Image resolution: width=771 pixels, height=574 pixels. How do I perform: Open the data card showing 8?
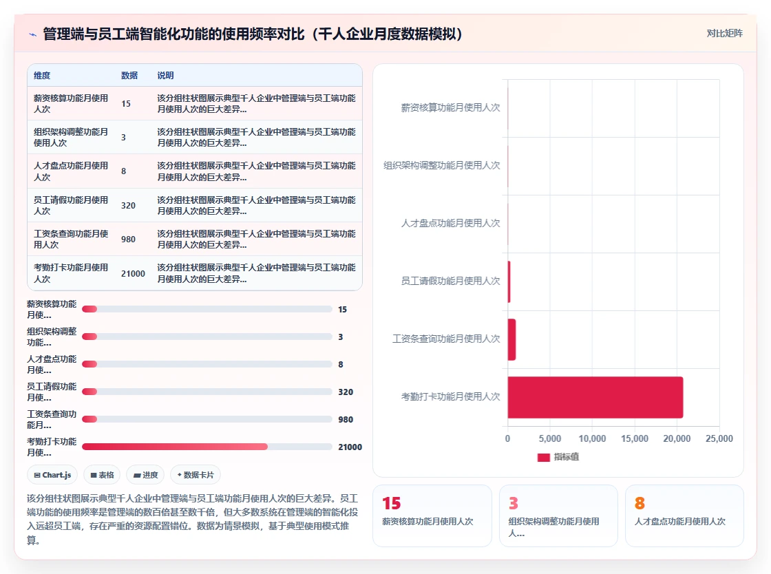click(684, 515)
